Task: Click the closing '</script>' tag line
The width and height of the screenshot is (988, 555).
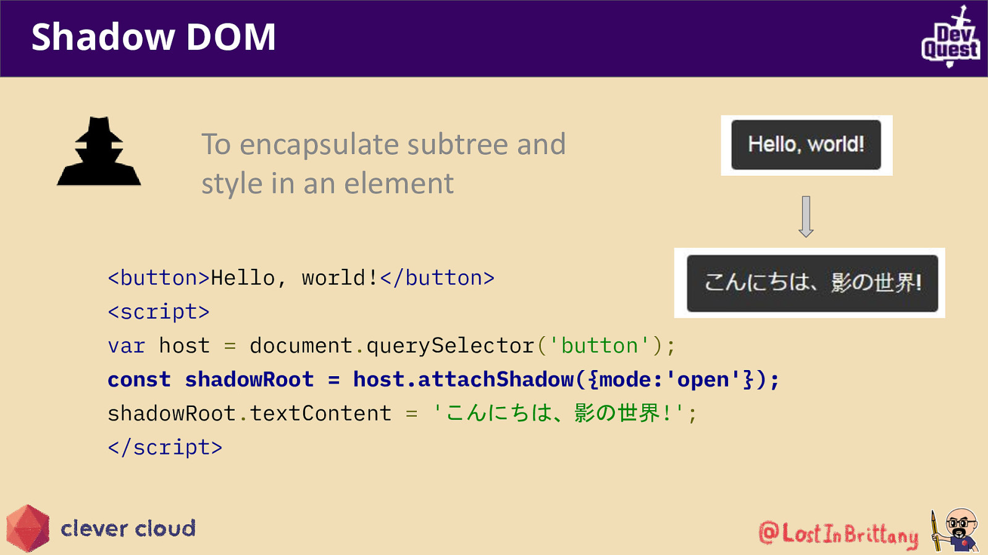Action: [x=165, y=447]
